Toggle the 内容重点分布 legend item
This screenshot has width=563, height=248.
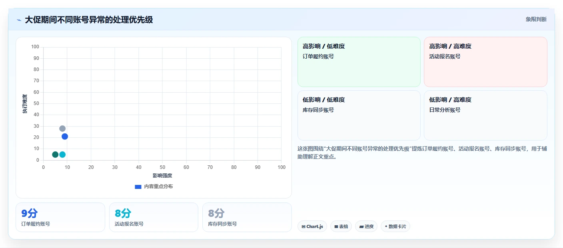click(154, 186)
